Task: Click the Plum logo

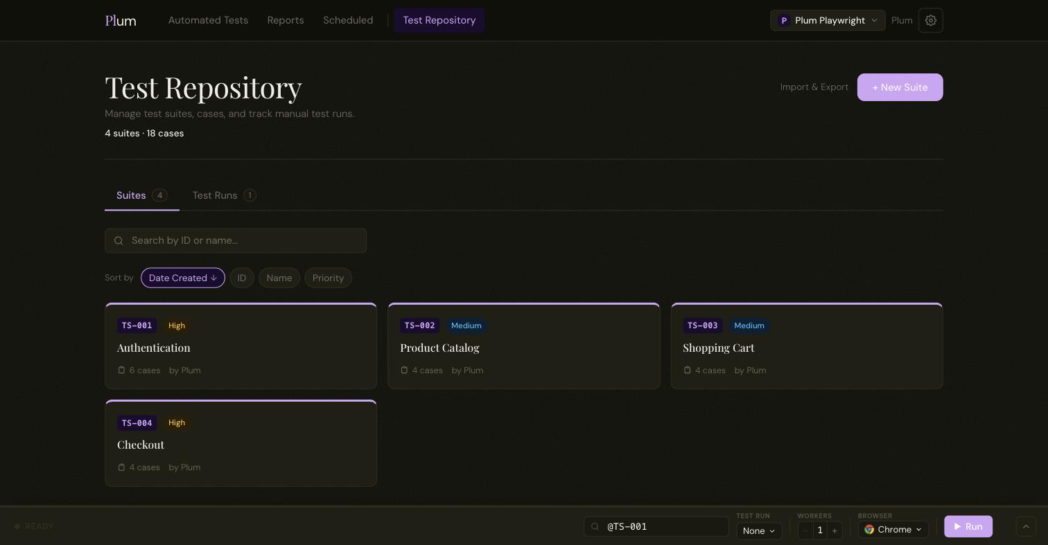Action: (x=121, y=21)
